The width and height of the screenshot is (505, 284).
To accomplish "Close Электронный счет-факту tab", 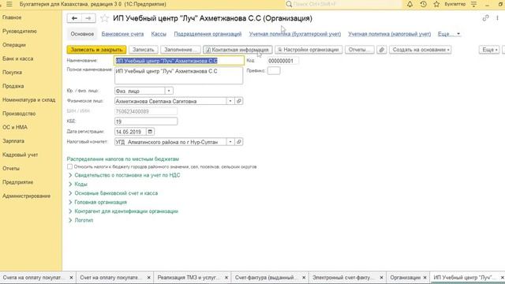I will tap(381, 277).
